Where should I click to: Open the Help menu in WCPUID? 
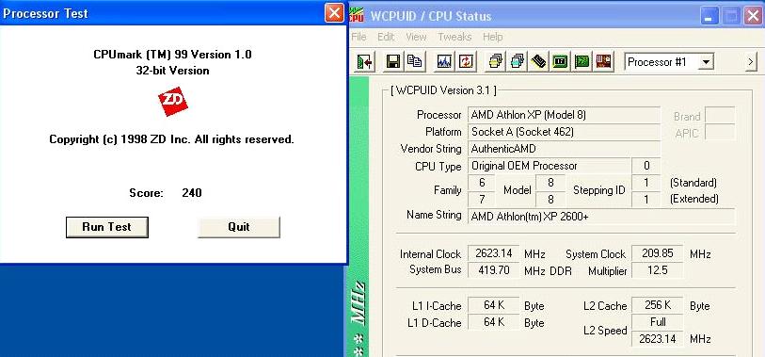pyautogui.click(x=493, y=37)
